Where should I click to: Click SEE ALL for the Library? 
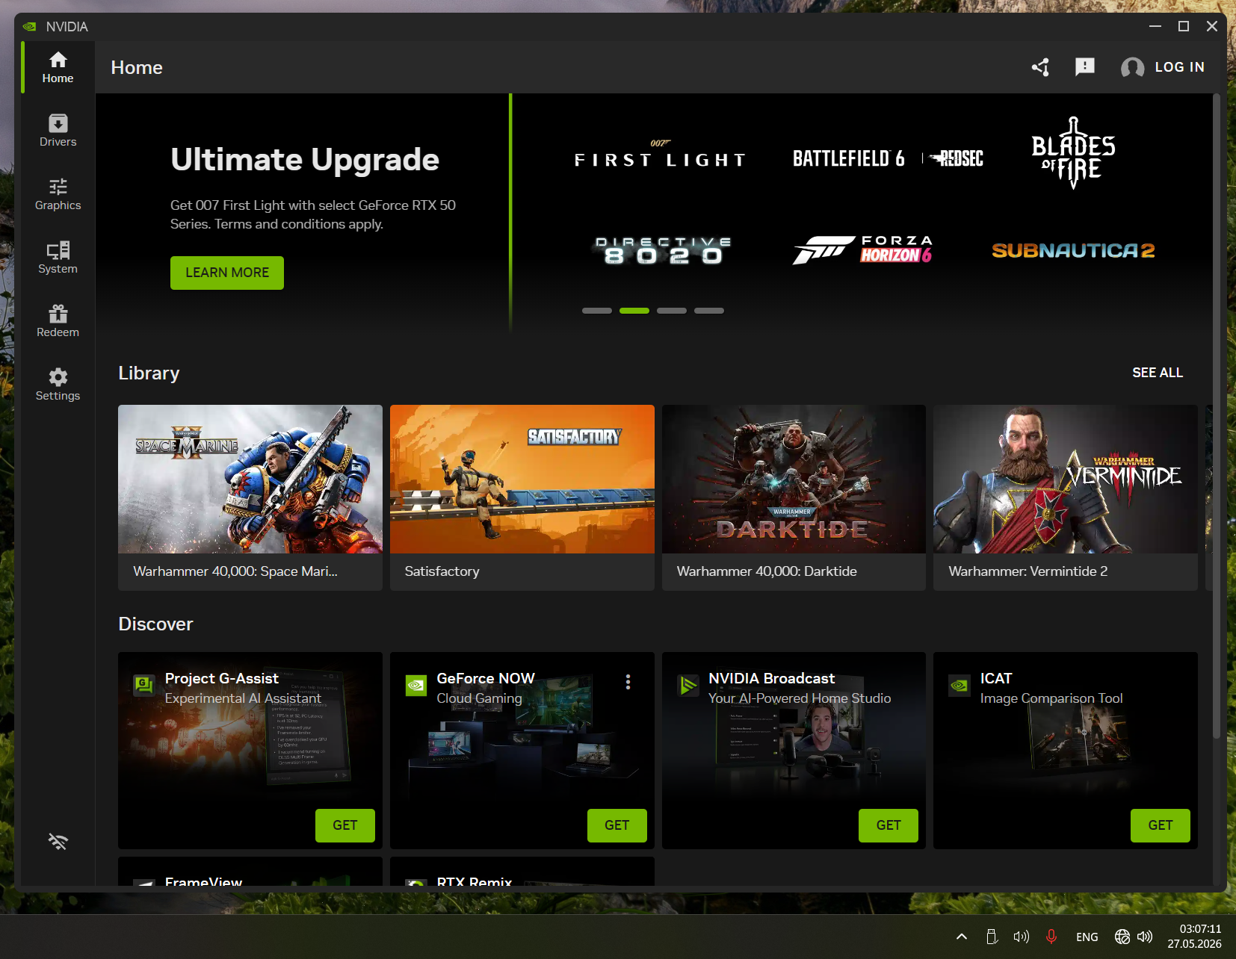click(1158, 373)
